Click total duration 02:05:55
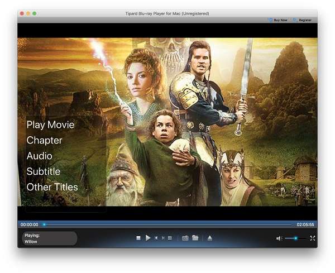Image resolution: width=335 pixels, height=273 pixels. click(305, 224)
